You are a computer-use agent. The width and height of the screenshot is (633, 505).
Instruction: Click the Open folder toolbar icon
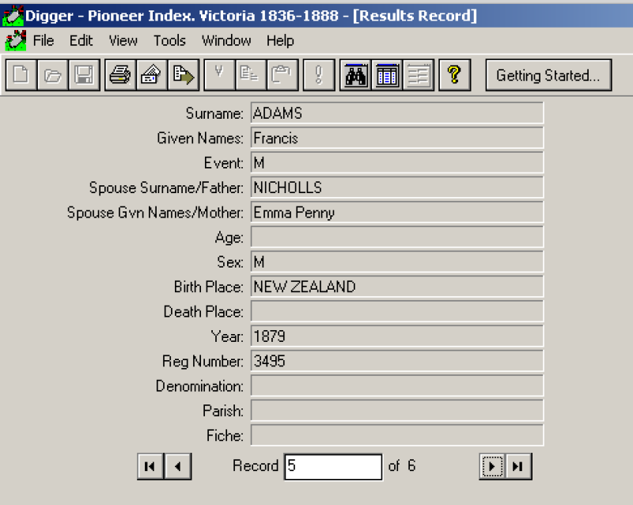click(x=52, y=74)
